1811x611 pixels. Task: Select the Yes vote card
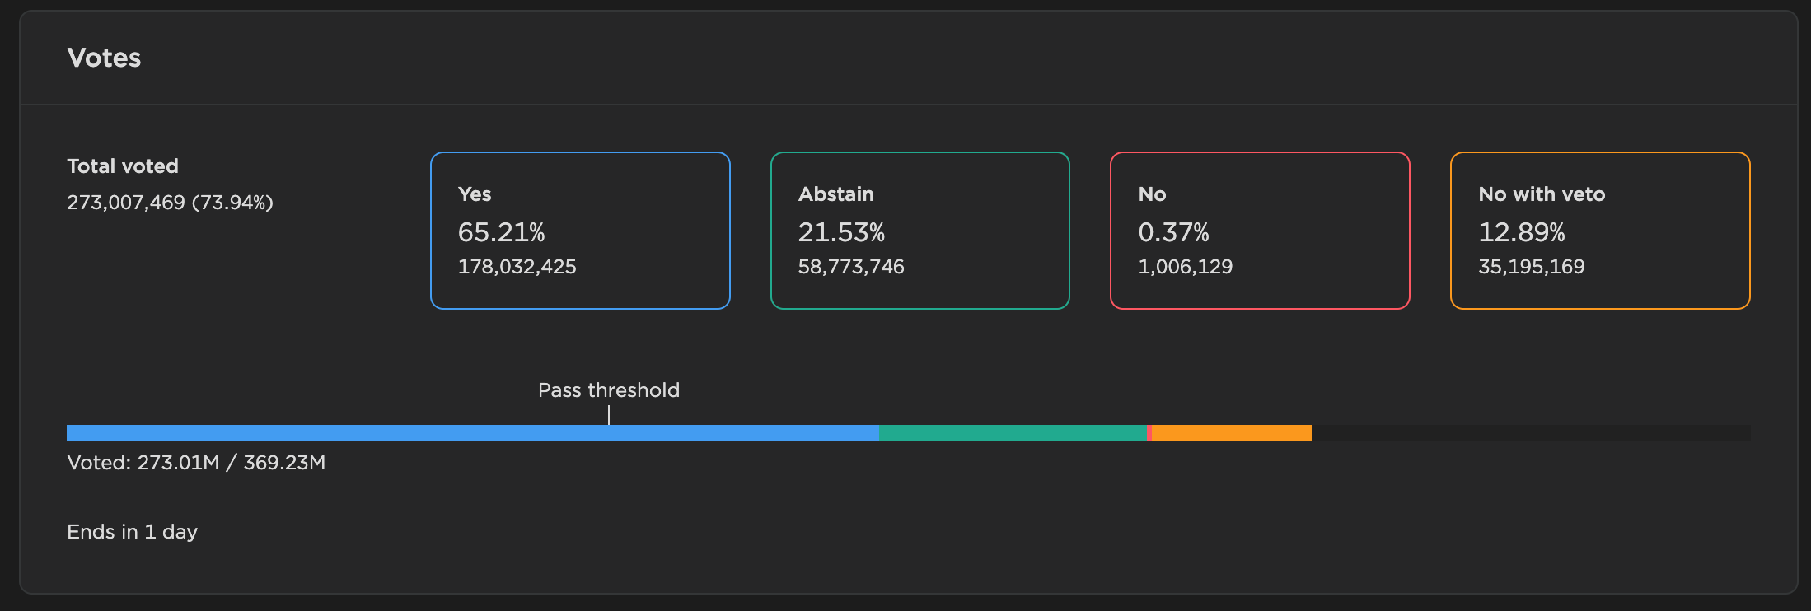click(580, 231)
